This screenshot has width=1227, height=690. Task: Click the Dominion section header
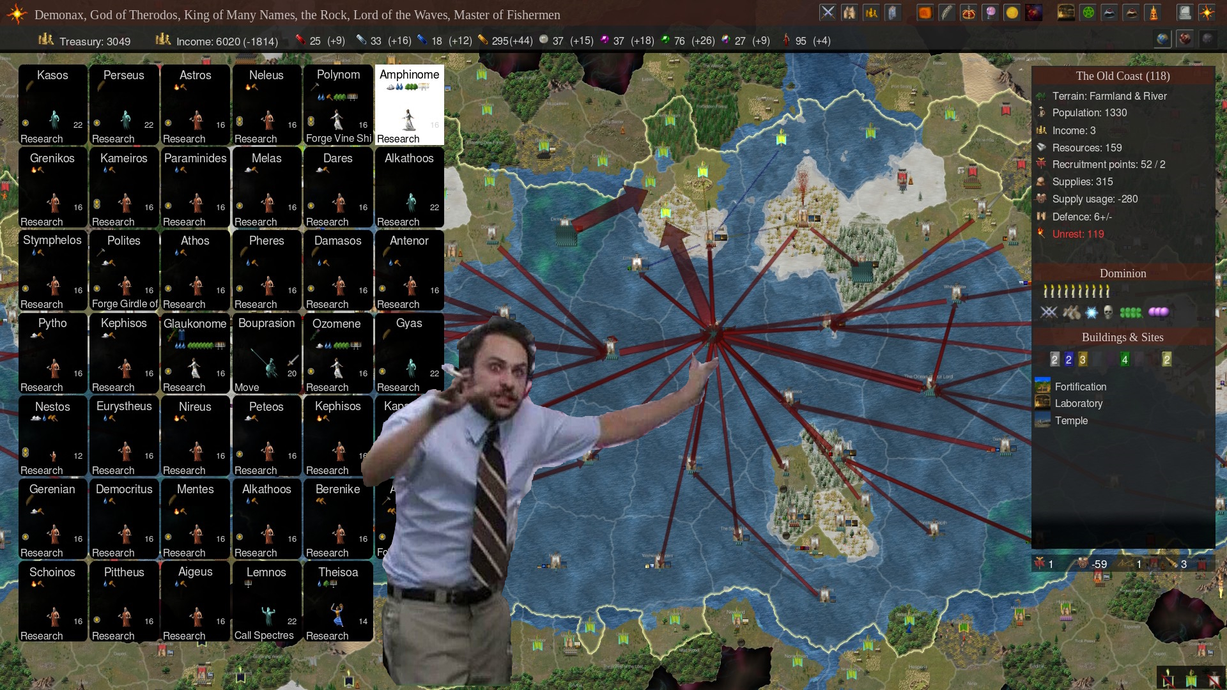pos(1122,273)
